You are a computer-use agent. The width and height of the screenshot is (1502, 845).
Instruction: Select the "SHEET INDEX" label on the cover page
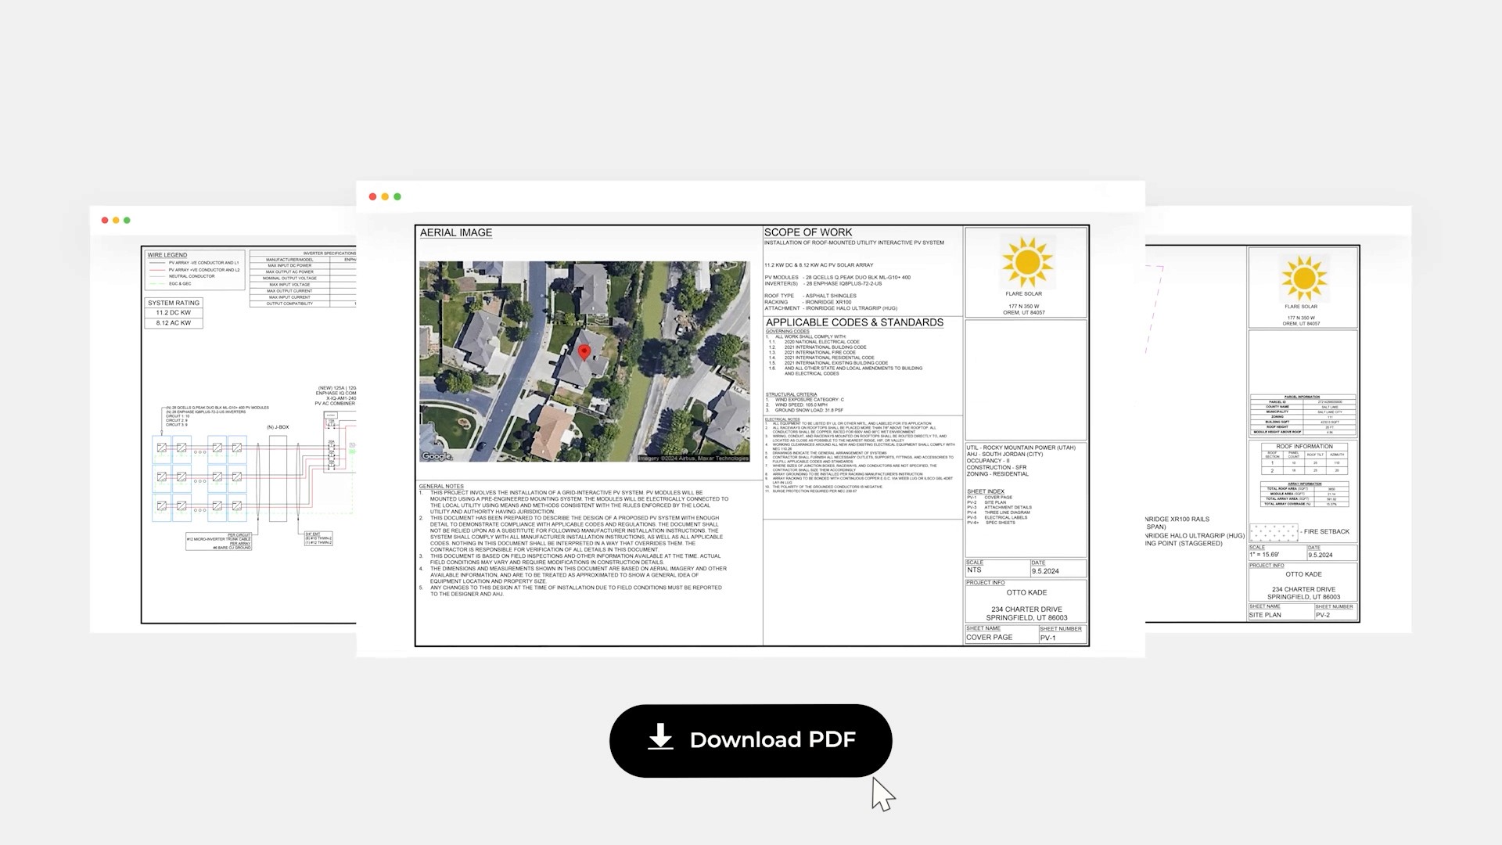[x=986, y=491]
